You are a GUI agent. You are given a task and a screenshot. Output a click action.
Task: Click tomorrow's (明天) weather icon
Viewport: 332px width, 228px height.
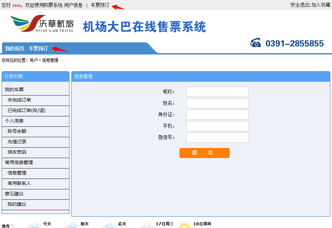point(72,226)
